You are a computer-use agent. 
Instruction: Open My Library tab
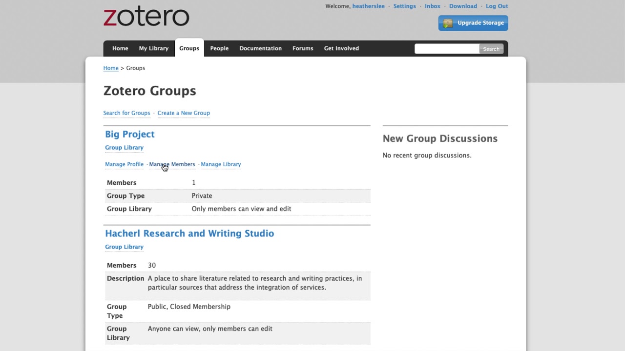153,48
